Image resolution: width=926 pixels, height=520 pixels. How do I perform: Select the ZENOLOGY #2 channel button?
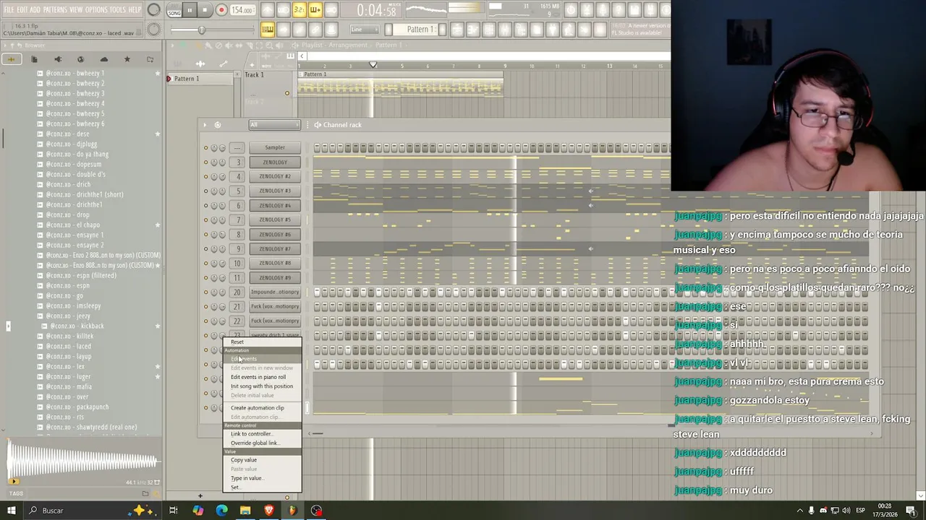click(x=275, y=176)
